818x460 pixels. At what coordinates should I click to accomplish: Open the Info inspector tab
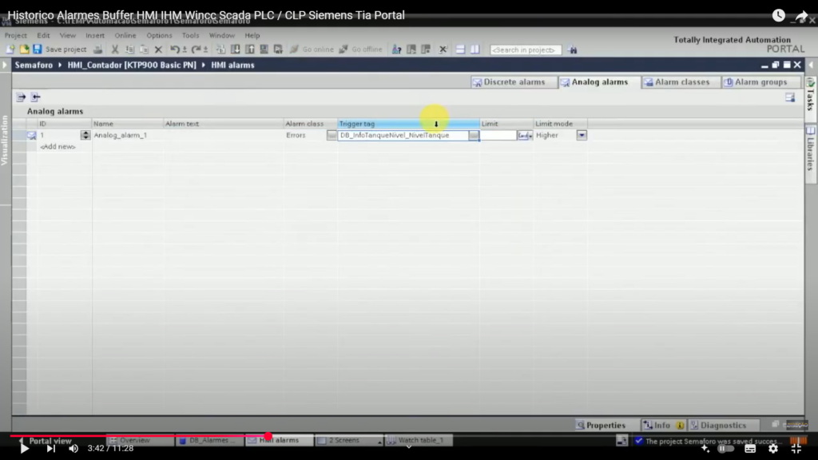pos(662,425)
